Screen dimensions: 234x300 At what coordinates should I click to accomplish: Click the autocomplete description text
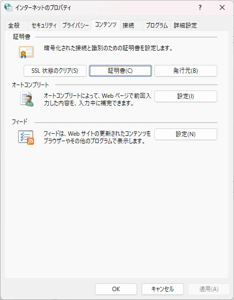97,99
